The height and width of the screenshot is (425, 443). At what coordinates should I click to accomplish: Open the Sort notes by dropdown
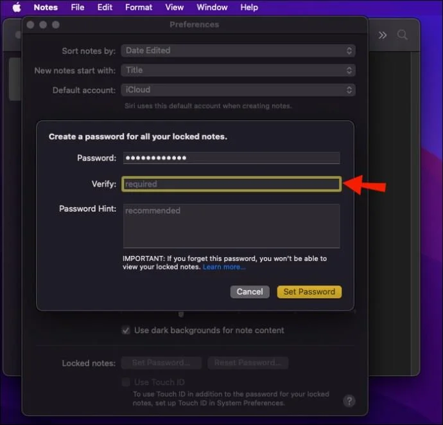tap(238, 51)
